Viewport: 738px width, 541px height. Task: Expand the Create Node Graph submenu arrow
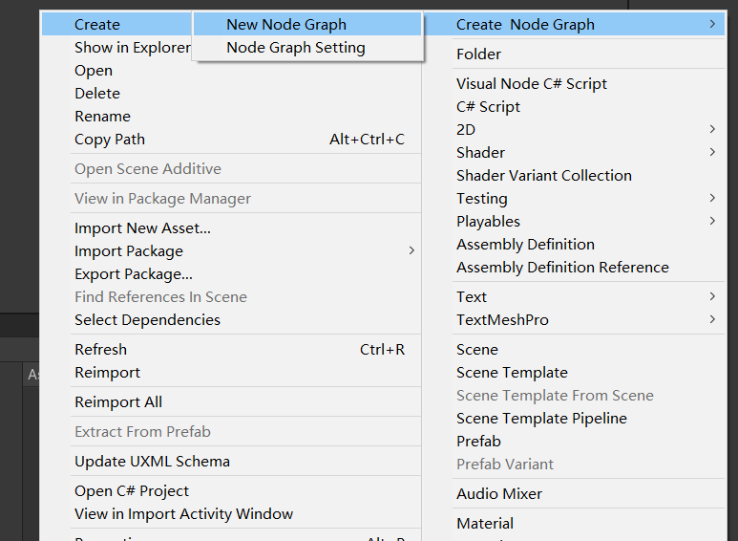712,24
